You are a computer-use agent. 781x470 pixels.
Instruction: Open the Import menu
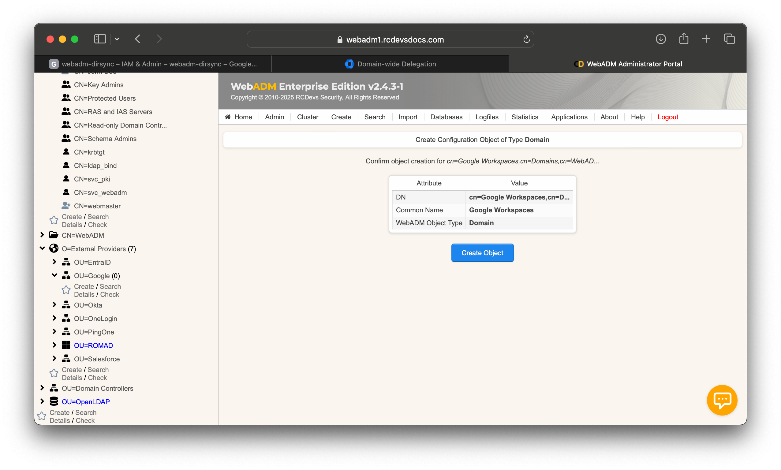tap(408, 117)
